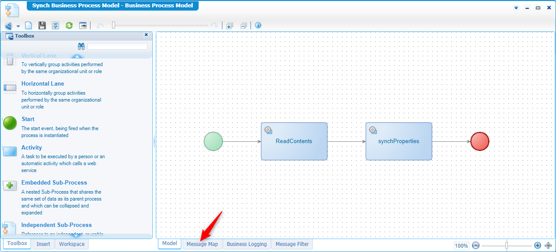
Task: Switch to the Message Map tab
Action: tap(202, 244)
